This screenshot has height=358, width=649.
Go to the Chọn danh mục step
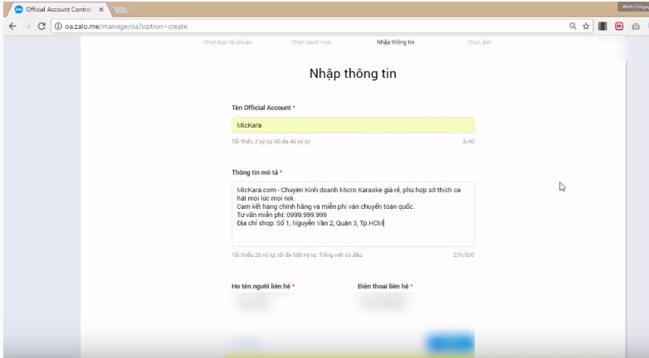[311, 42]
